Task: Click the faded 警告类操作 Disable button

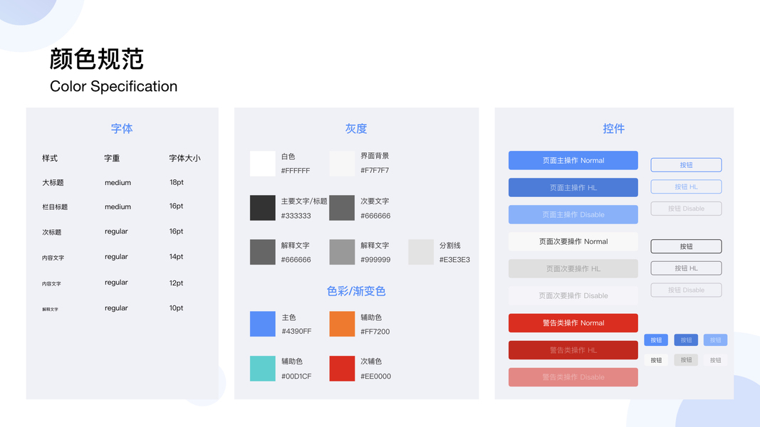Action: click(573, 377)
